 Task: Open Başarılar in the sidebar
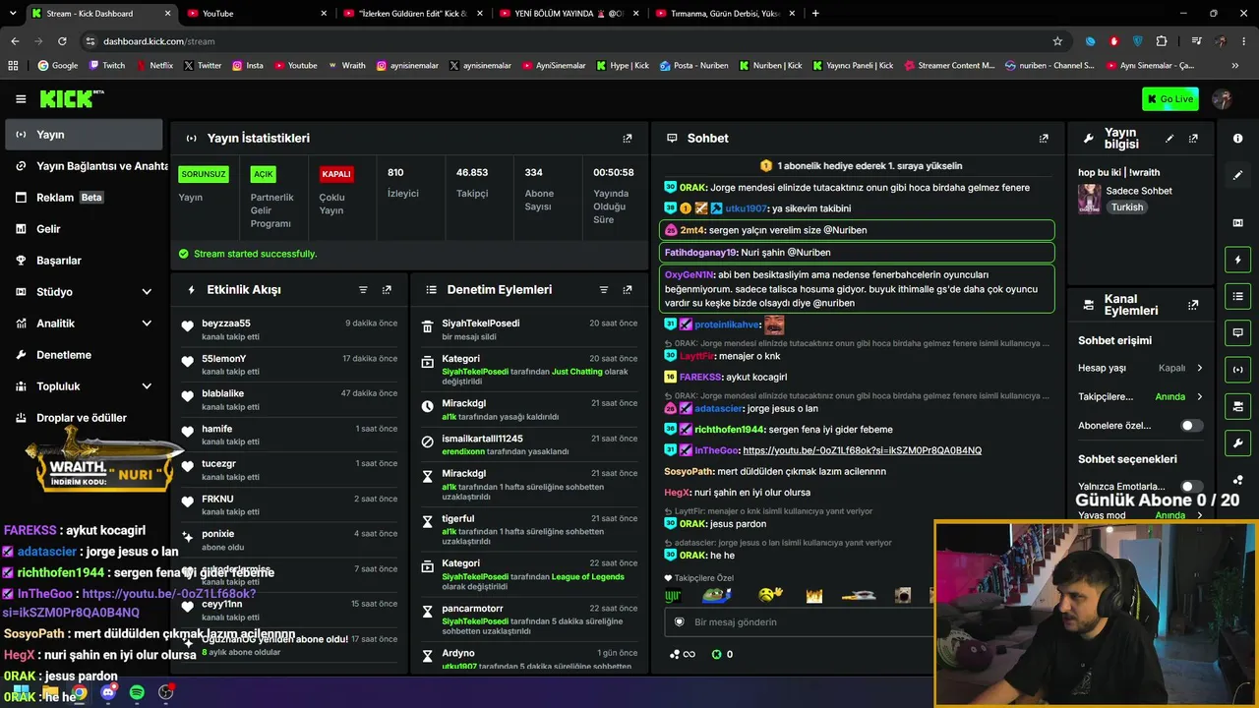(84, 261)
